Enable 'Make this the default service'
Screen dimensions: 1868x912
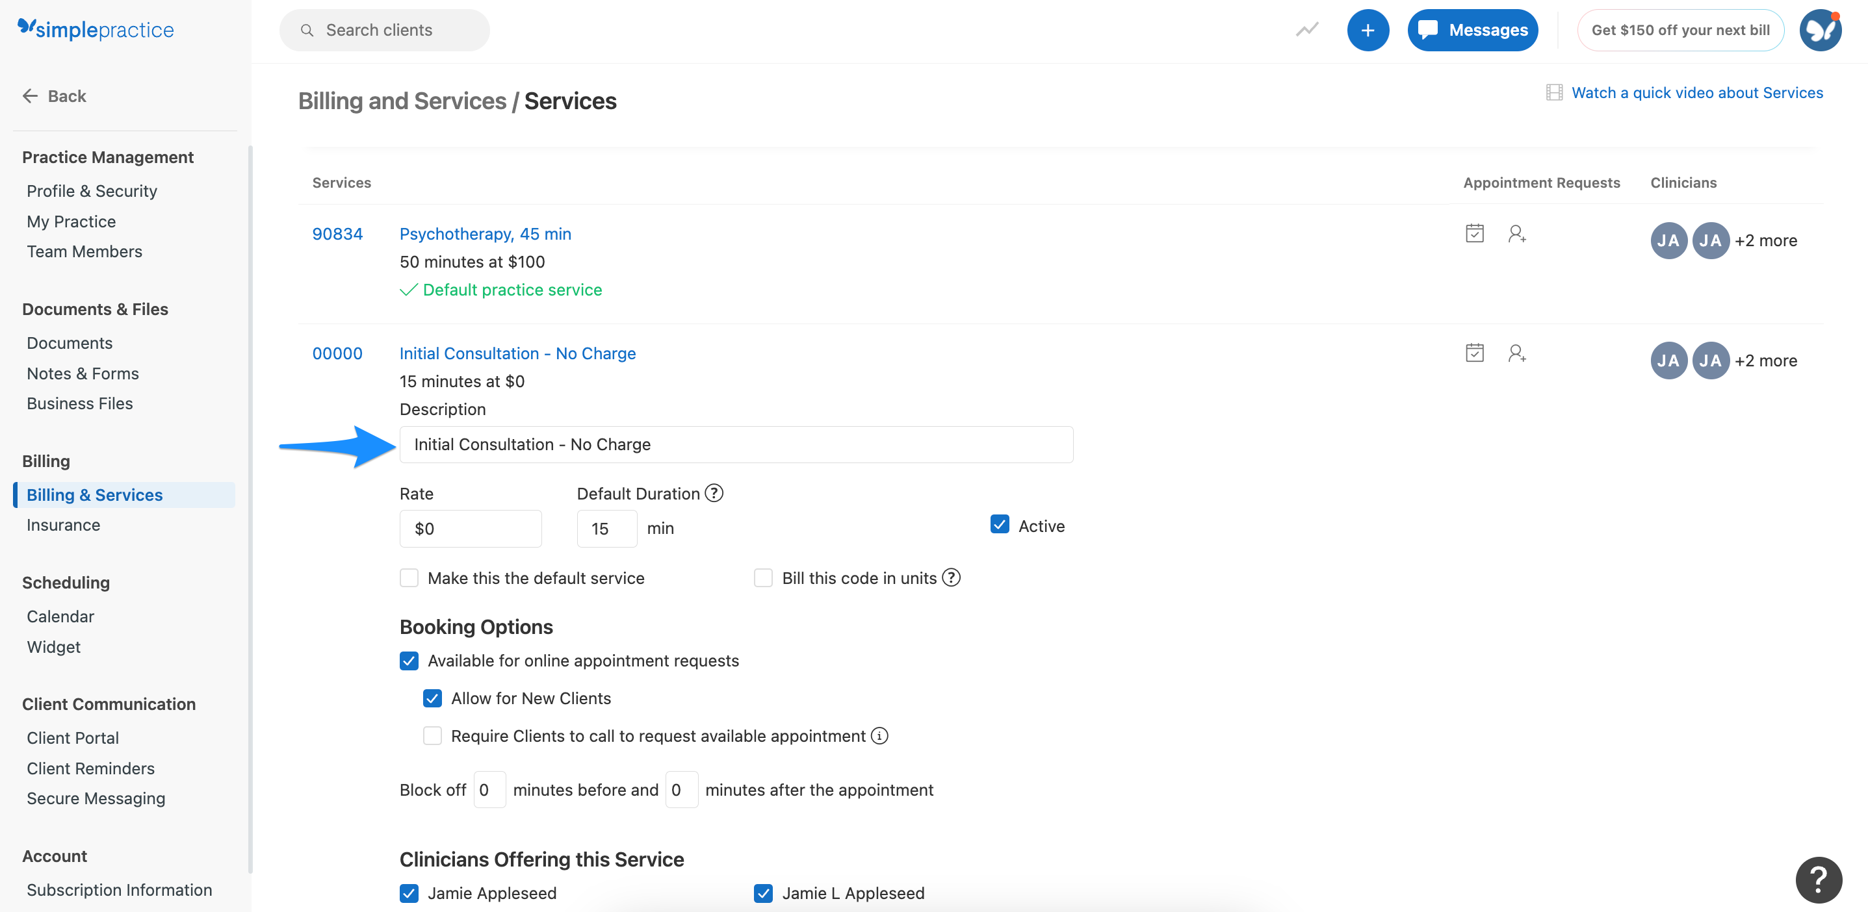[x=409, y=577]
